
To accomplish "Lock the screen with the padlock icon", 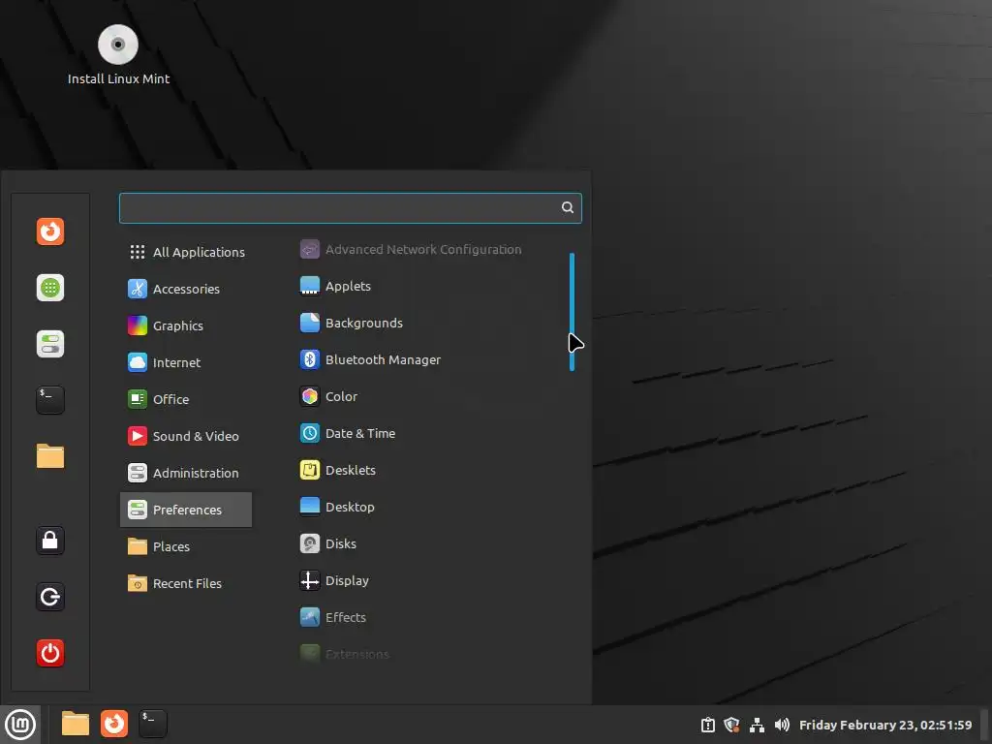I will click(50, 541).
